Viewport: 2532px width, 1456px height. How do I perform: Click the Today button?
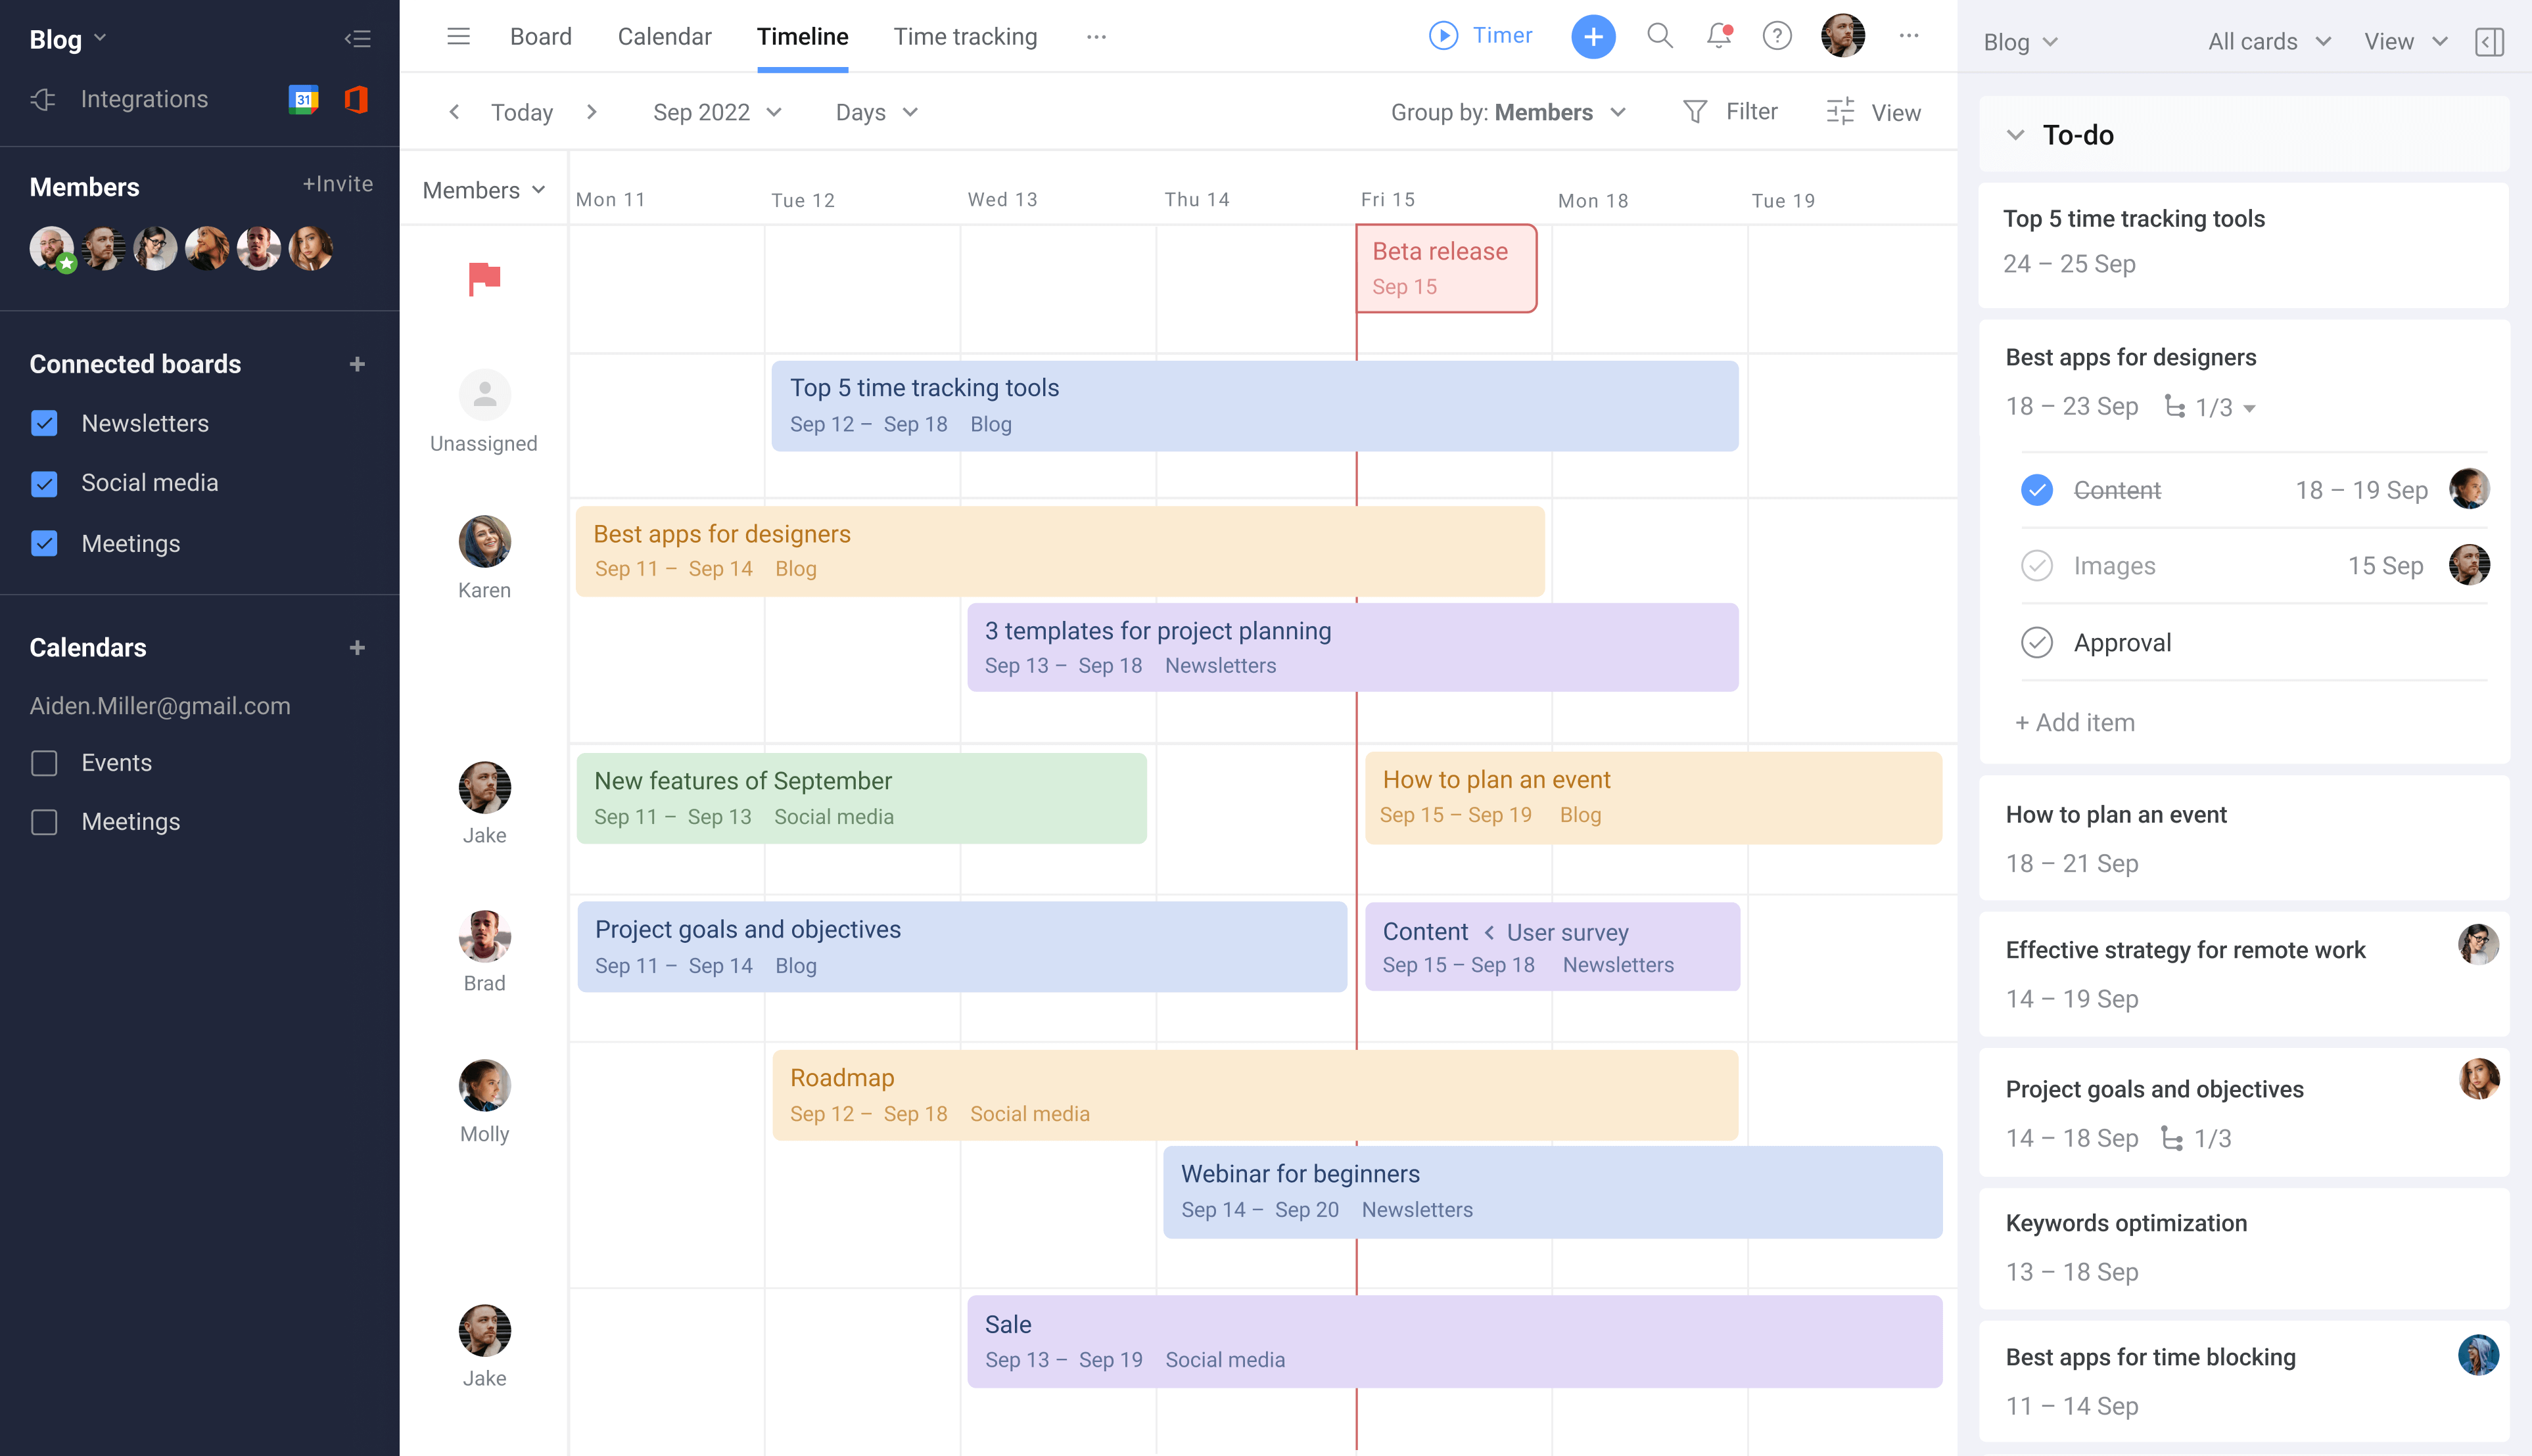coord(521,112)
